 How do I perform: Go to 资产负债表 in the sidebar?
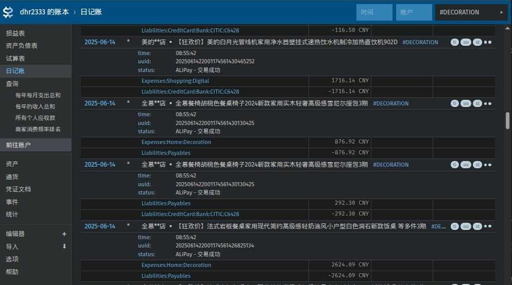(x=22, y=46)
